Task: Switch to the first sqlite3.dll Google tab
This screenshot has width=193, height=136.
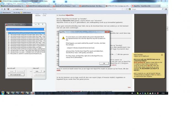Action: click(x=13, y=6)
